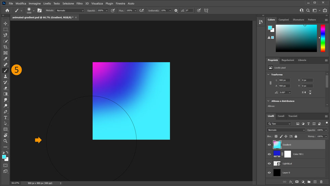Open the Filtro menu
The width and height of the screenshot is (330, 186).
pyautogui.click(x=79, y=3)
